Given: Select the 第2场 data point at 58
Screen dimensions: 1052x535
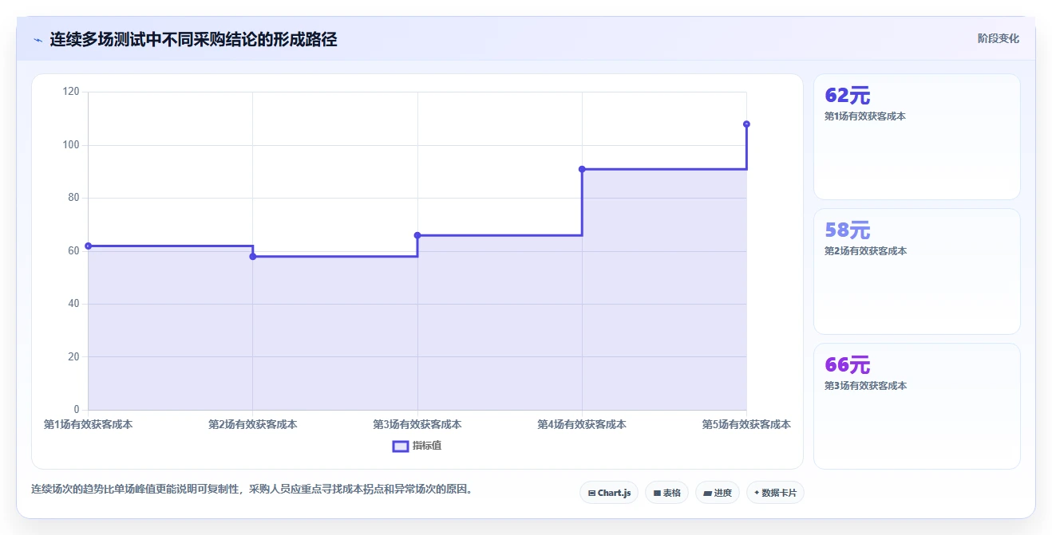Looking at the screenshot, I should (253, 256).
